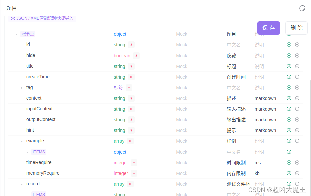Edit the 中文名 field for id
The width and height of the screenshot is (311, 196).
coord(234,45)
